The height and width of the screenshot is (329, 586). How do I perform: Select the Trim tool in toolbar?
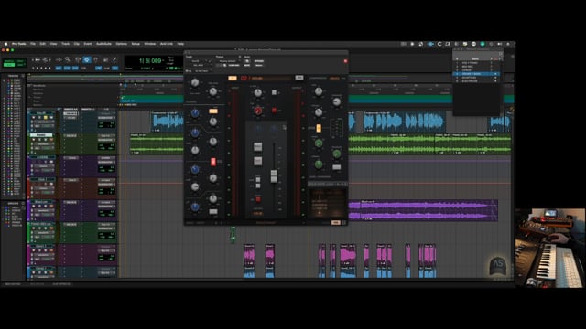coord(78,59)
